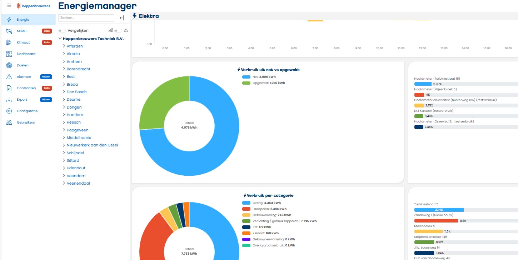Click the building icon next to Vergelijken

click(110, 31)
